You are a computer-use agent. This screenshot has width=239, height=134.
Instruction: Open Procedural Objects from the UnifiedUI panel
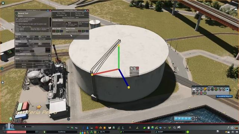(x=227, y=89)
